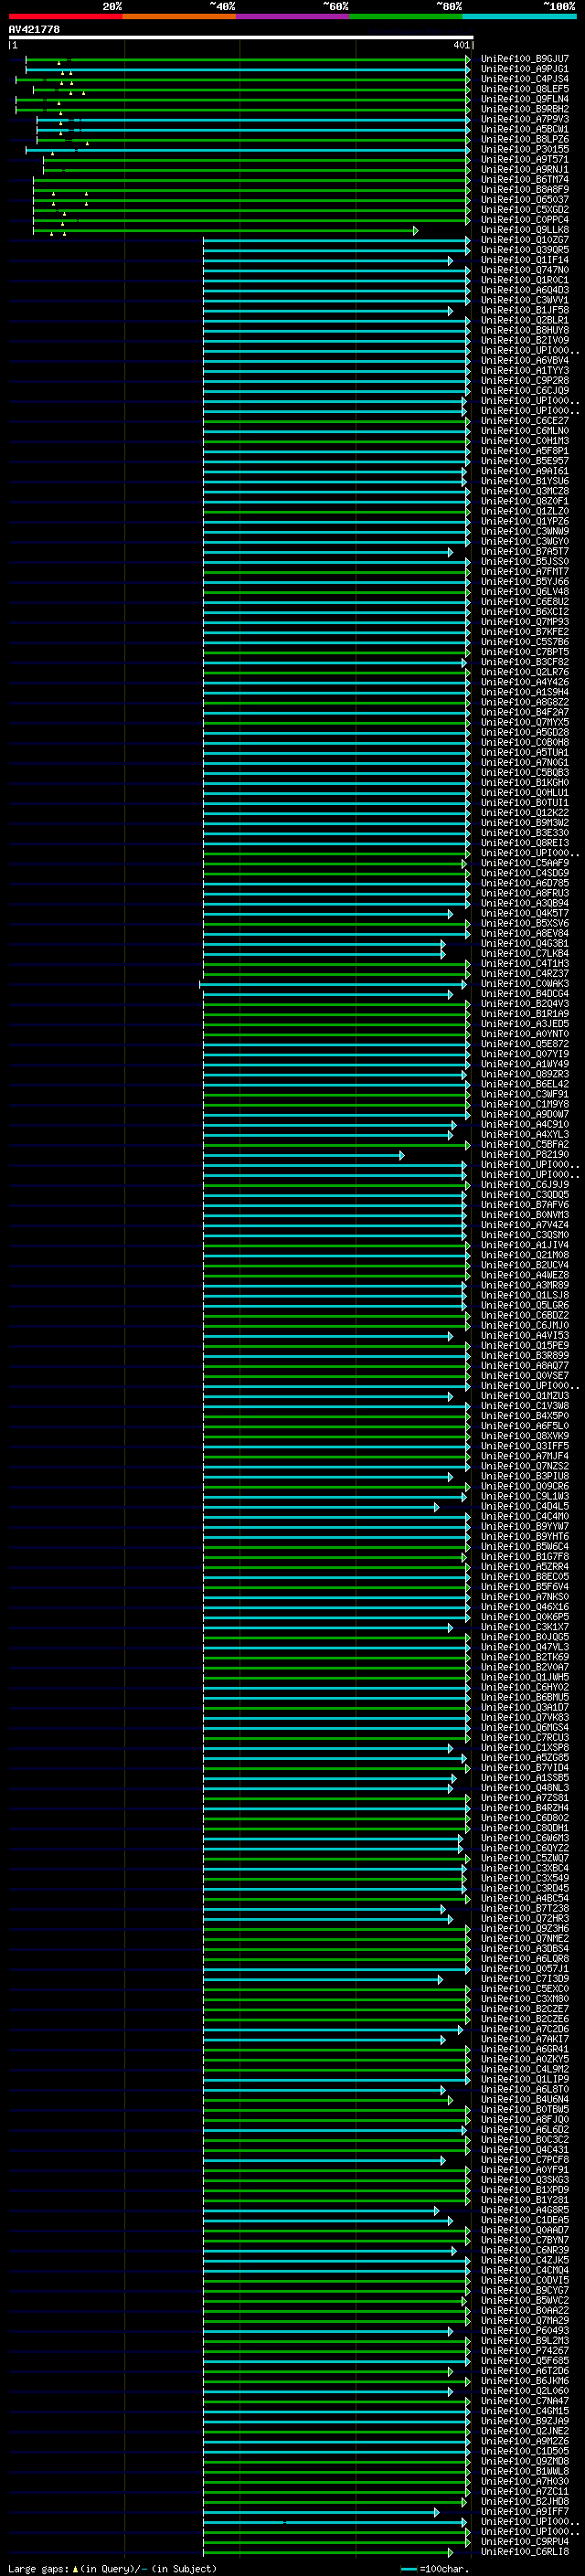The height and width of the screenshot is (2576, 585).
Task: Open hit UniRef100_B9RBH2
Action: pos(525,109)
